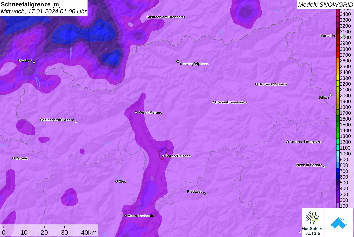This screenshot has height=237, width=354.
Task: Select the 3400 m legend color swatch
Action: 338,14
